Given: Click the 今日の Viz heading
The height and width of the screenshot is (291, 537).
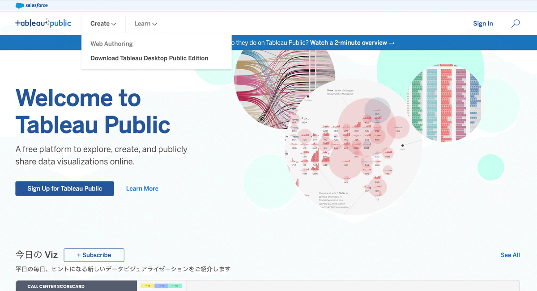Looking at the screenshot, I should click(x=37, y=255).
